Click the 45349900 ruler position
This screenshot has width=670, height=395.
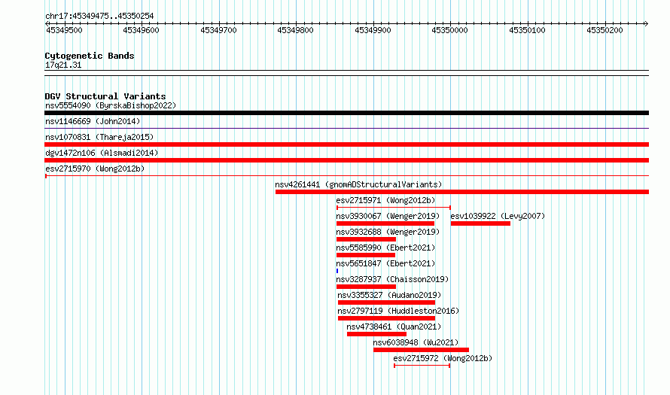pos(373,30)
